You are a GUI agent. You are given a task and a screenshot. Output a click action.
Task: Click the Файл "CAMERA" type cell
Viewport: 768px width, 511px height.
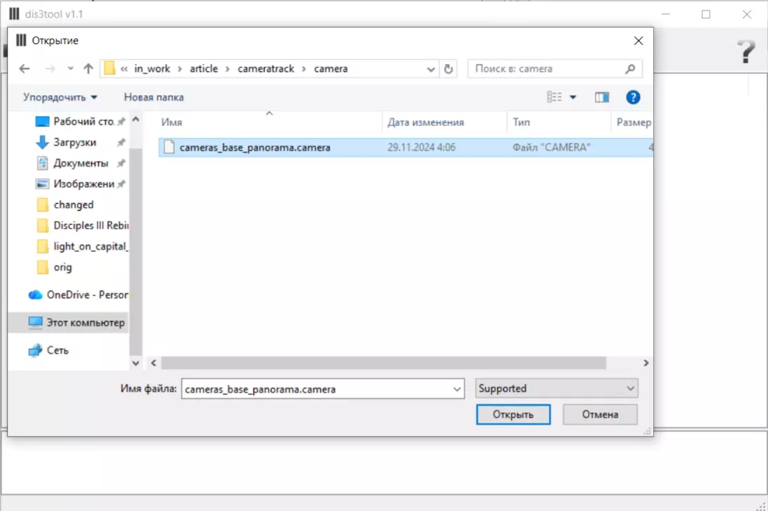point(552,148)
